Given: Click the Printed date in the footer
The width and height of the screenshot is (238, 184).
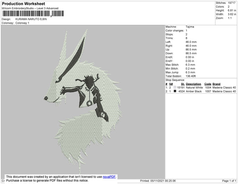Looking at the screenshot, I should pyautogui.click(x=159, y=181).
